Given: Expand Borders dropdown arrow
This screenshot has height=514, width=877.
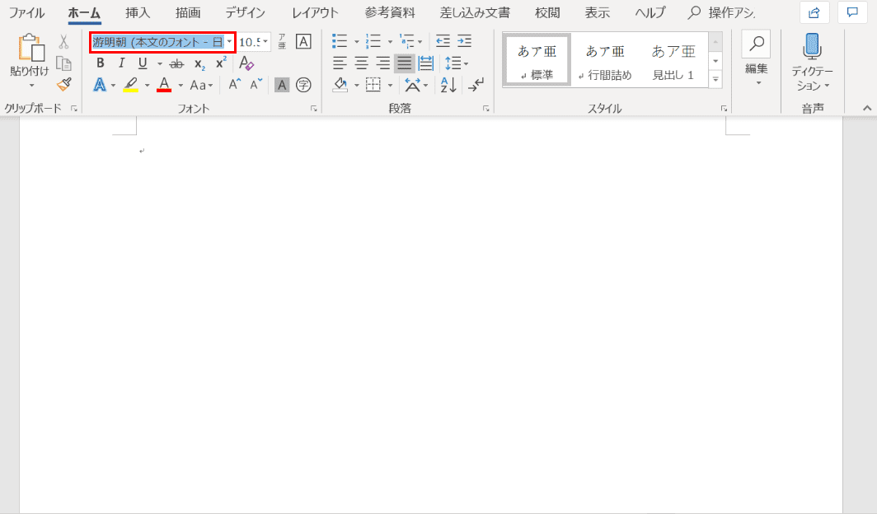Looking at the screenshot, I should tap(390, 86).
